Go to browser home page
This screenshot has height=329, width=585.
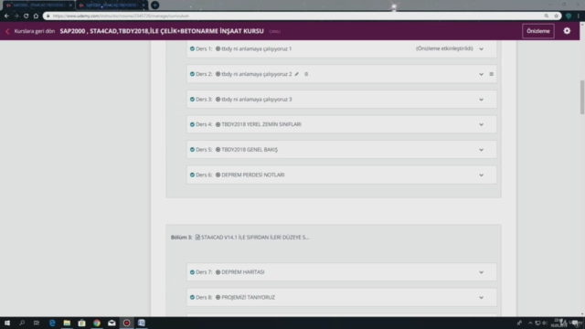pos(36,16)
